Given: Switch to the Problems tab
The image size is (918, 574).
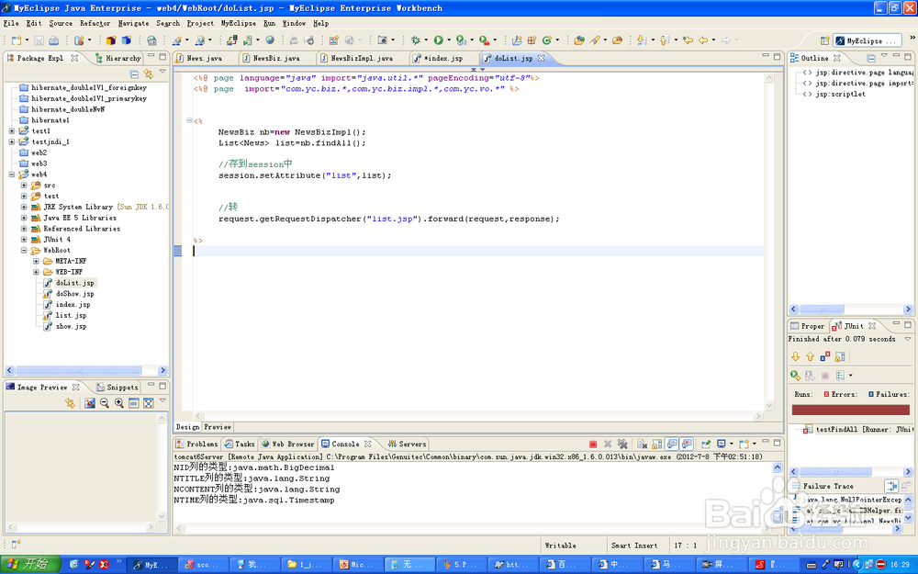Looking at the screenshot, I should [196, 444].
